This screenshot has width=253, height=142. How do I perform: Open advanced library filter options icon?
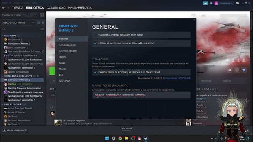(42, 29)
